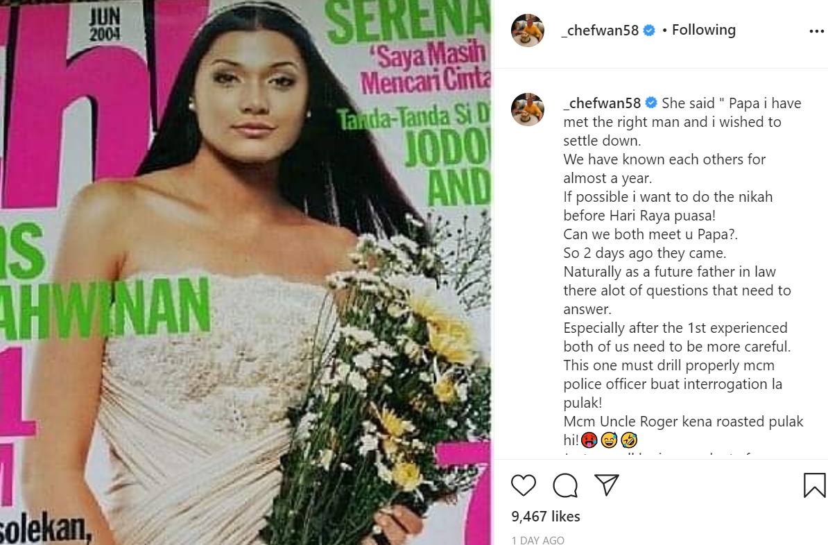Click the caption profile avatar

(528, 110)
